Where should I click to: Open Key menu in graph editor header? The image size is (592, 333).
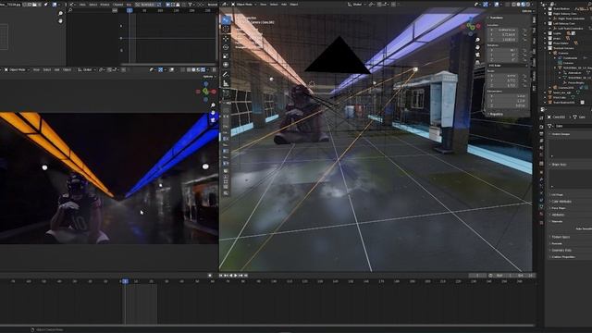[129, 5]
